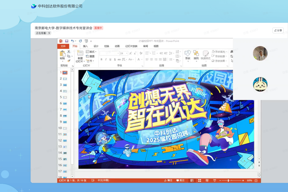Click the zoom slider in status bar
288x192 pixels.
pyautogui.click(x=228, y=180)
